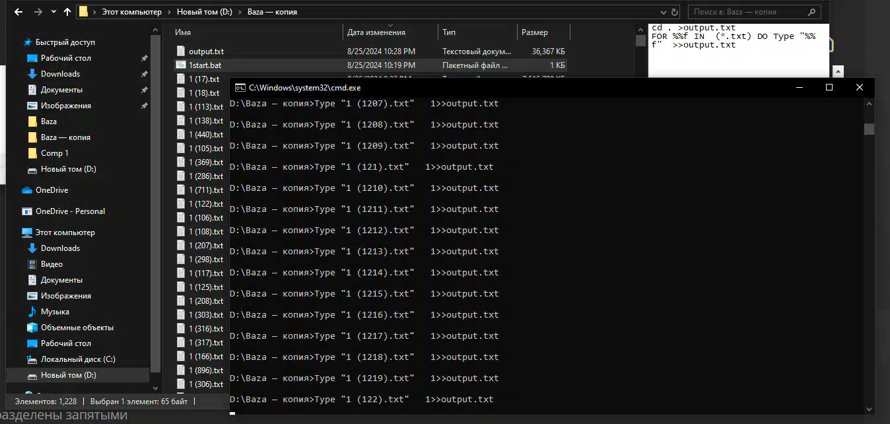
Task: Click the pin icon next to quick-access Изображения
Action: coord(144,106)
